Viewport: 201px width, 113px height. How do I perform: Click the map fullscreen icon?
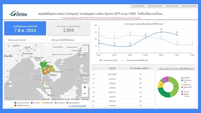pyautogui.click(x=85, y=49)
